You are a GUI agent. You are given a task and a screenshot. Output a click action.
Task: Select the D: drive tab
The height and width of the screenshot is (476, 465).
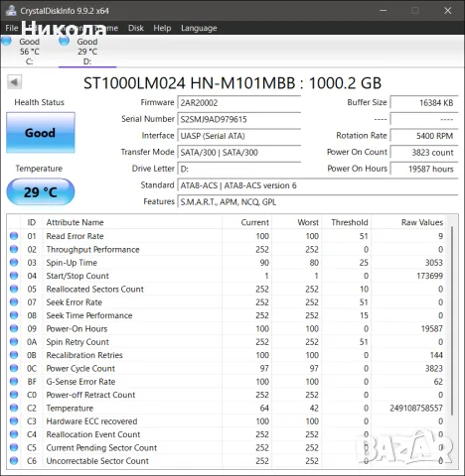pyautogui.click(x=87, y=52)
